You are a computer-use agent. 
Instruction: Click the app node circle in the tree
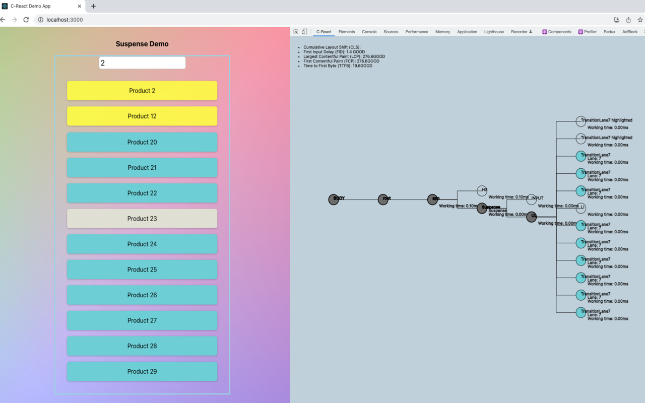433,199
